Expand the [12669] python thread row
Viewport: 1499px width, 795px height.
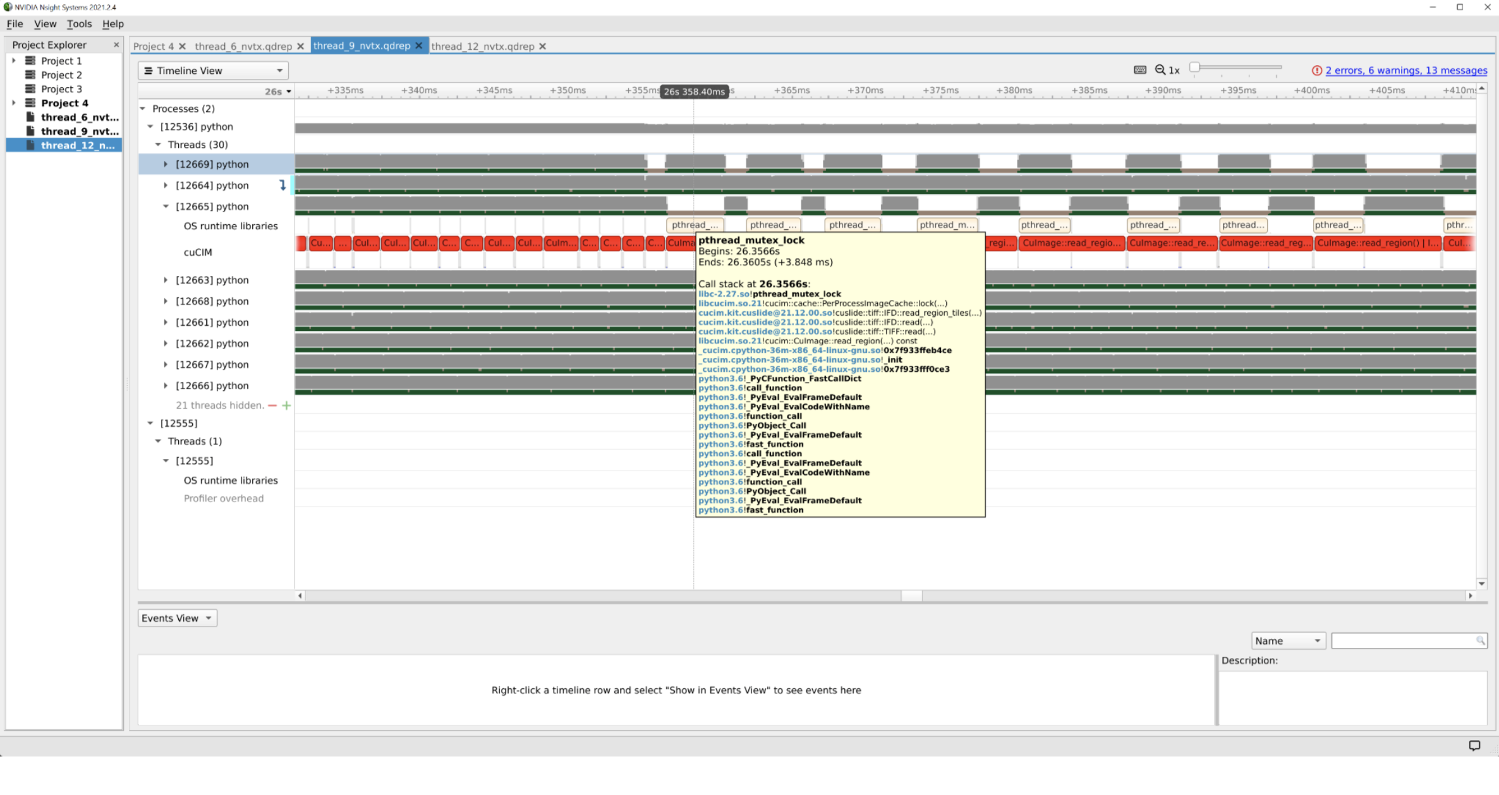coord(166,164)
